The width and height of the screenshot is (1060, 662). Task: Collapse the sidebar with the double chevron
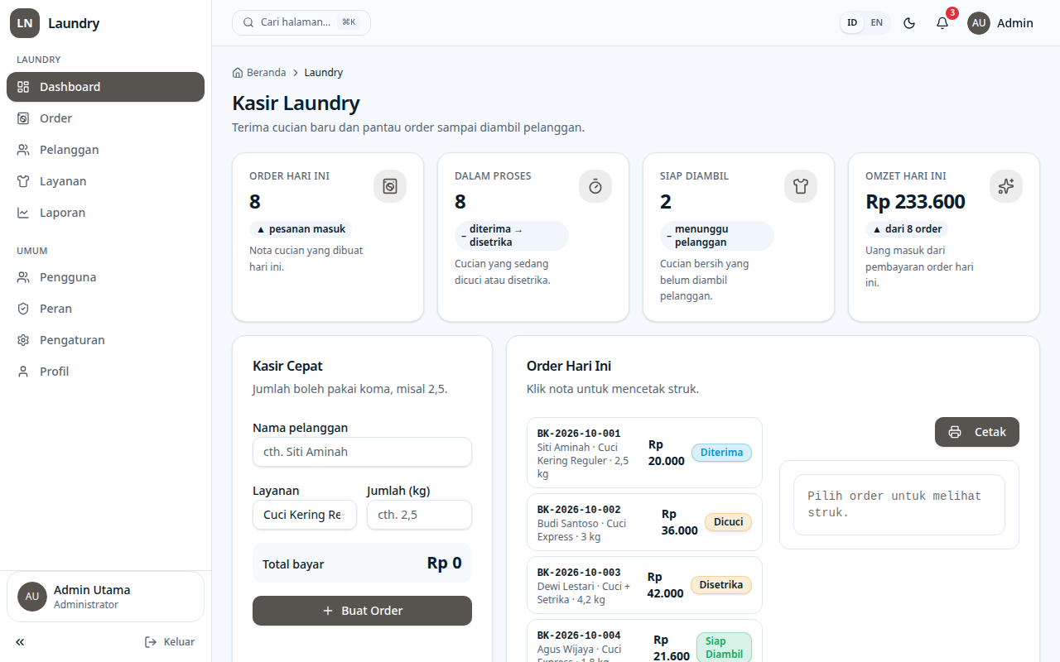(x=20, y=642)
